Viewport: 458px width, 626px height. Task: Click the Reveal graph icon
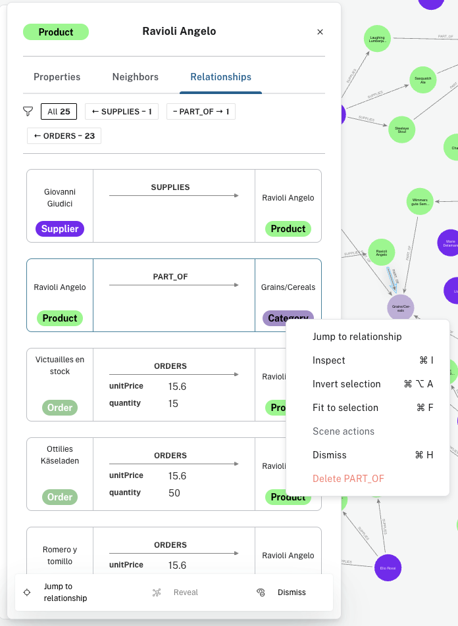[x=157, y=592]
